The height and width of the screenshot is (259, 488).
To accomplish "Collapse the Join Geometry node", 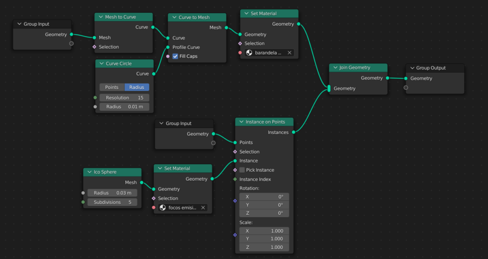I will [x=335, y=68].
